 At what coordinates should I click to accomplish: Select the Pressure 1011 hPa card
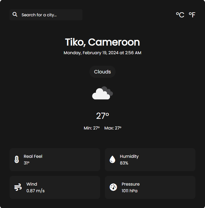[x=150, y=187]
